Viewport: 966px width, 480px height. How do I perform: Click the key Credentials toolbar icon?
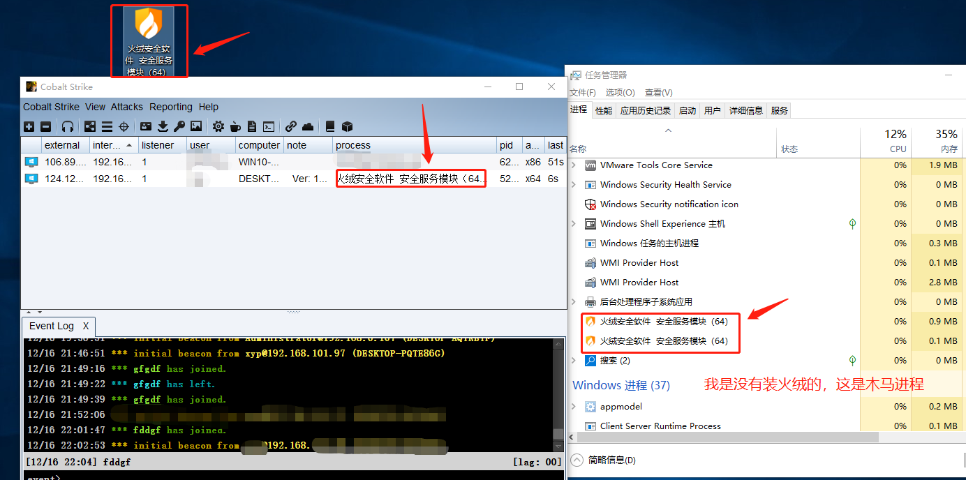179,126
